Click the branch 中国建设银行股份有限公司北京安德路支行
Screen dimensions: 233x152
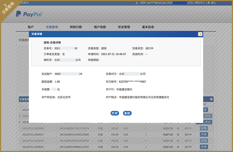144,97
